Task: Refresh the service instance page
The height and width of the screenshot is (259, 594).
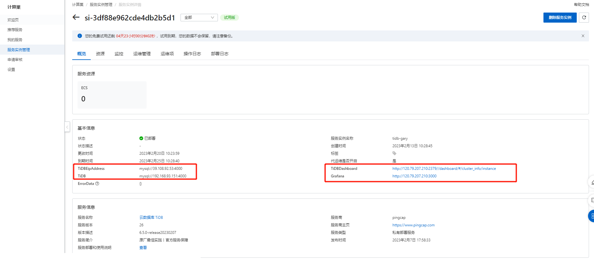Action: [x=584, y=18]
